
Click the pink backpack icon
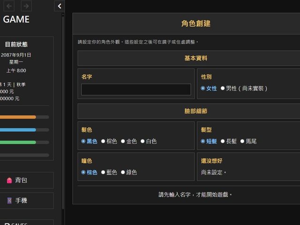point(9,180)
